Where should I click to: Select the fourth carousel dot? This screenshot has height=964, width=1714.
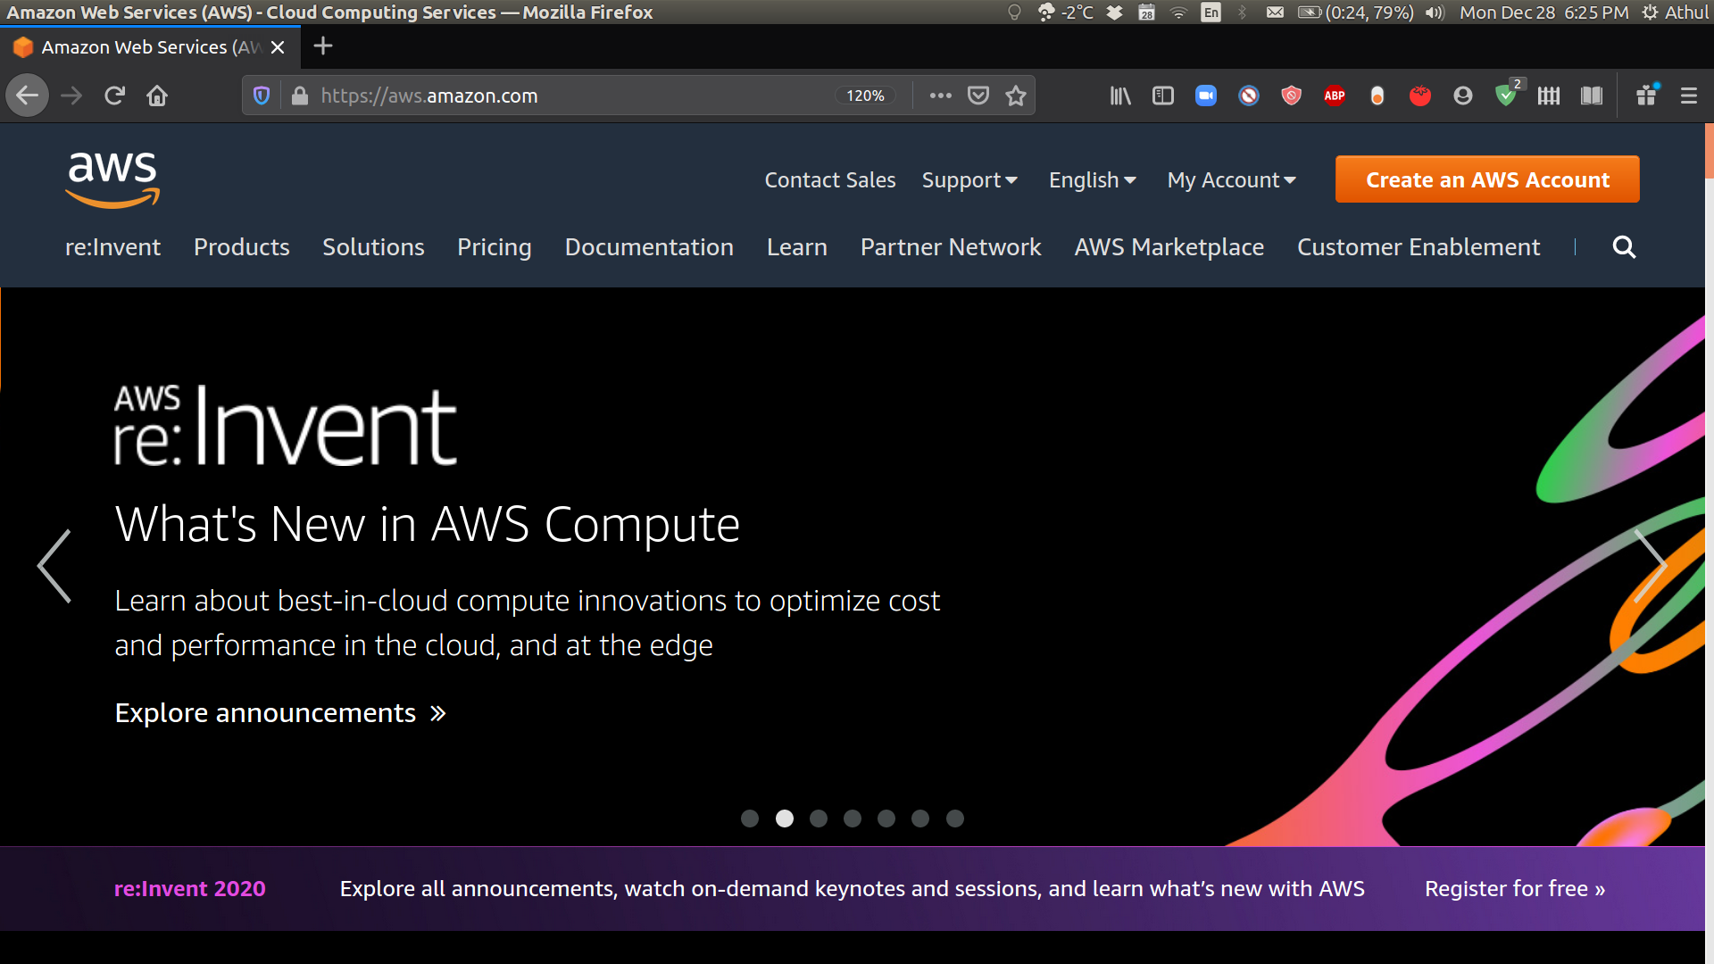point(853,819)
